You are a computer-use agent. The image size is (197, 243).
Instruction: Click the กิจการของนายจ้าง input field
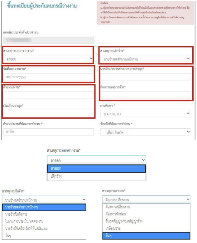click(x=146, y=95)
